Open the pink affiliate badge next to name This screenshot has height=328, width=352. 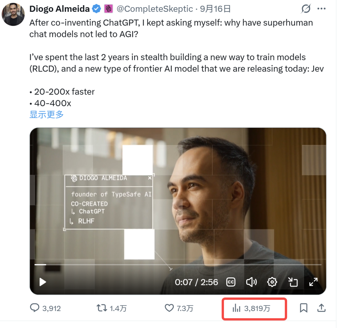[109, 9]
